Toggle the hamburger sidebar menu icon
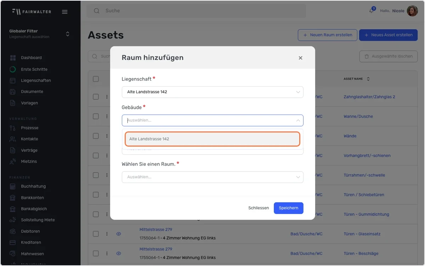 (64, 12)
